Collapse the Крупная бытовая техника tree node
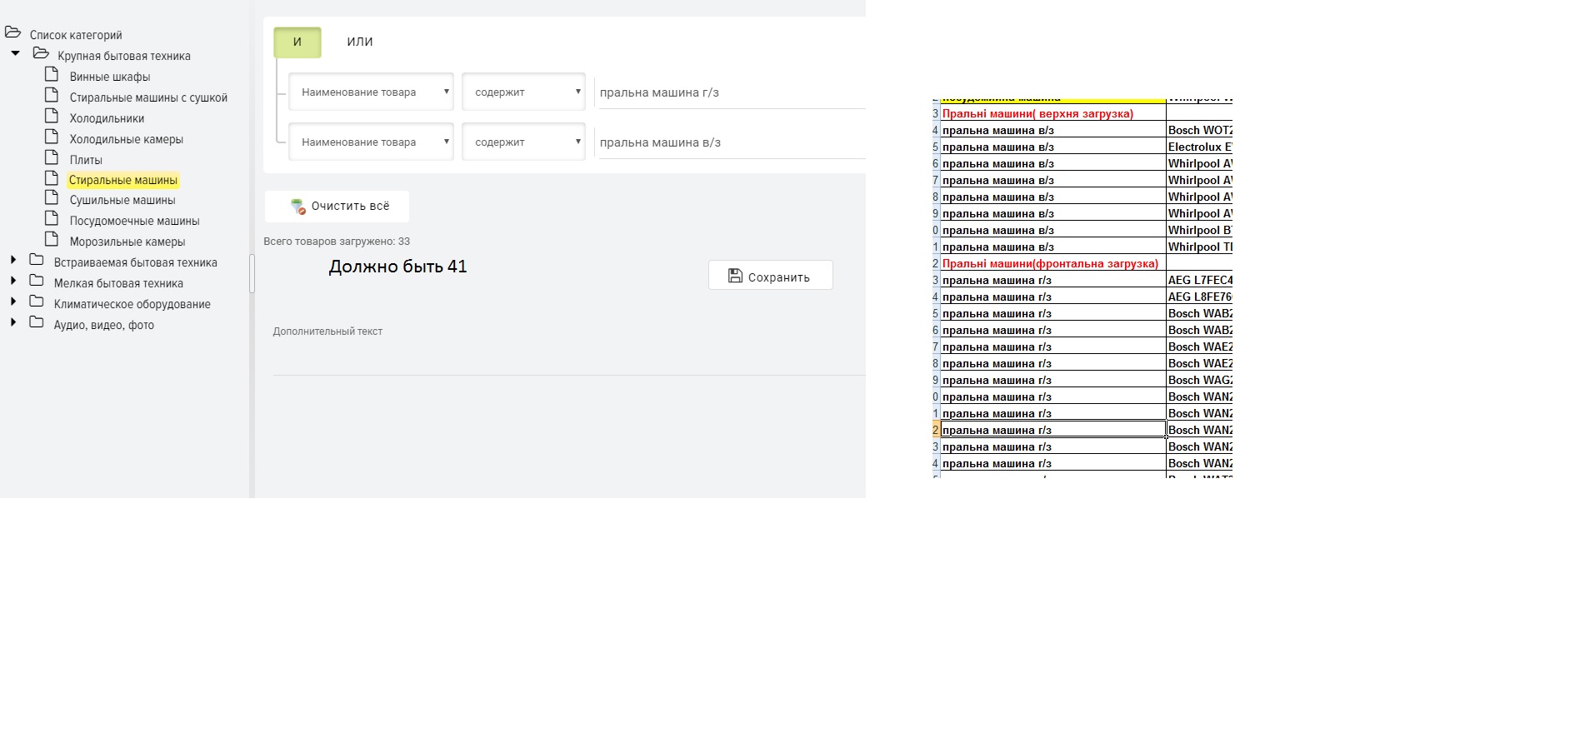This screenshot has height=733, width=1595. point(15,53)
